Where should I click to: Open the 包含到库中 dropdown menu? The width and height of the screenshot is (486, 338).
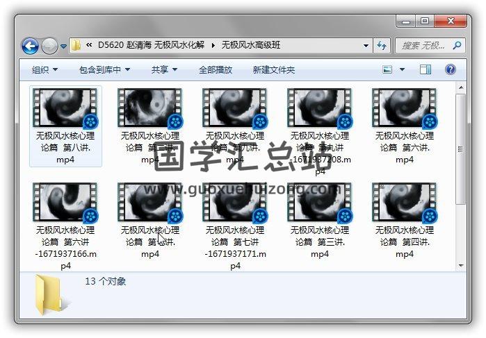(x=104, y=70)
